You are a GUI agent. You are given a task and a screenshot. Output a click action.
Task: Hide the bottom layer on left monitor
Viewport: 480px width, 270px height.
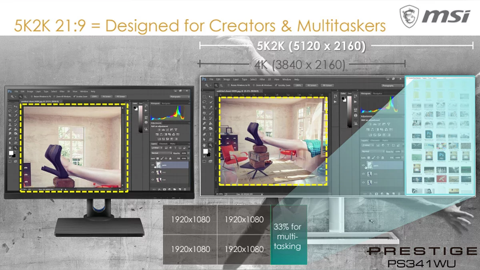[x=153, y=180]
